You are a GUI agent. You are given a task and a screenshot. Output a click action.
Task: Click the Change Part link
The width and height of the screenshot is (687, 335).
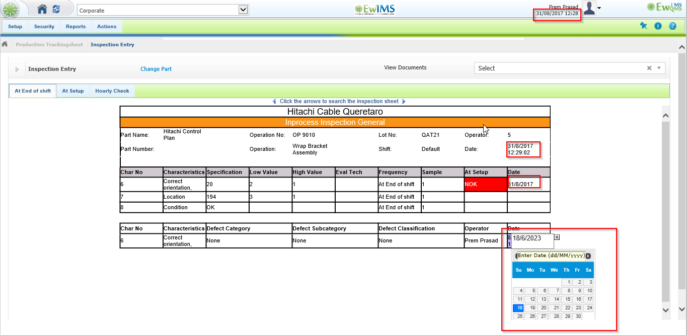click(x=156, y=69)
